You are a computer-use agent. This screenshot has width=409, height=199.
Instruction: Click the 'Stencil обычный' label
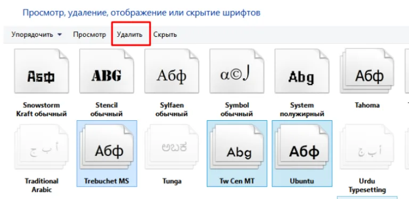click(x=107, y=110)
